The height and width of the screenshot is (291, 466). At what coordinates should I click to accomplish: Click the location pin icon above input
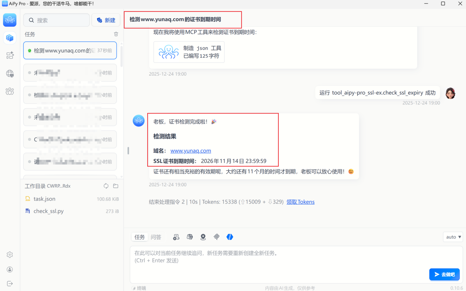[x=203, y=237]
